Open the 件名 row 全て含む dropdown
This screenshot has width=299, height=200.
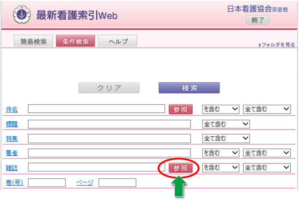tap(267, 109)
